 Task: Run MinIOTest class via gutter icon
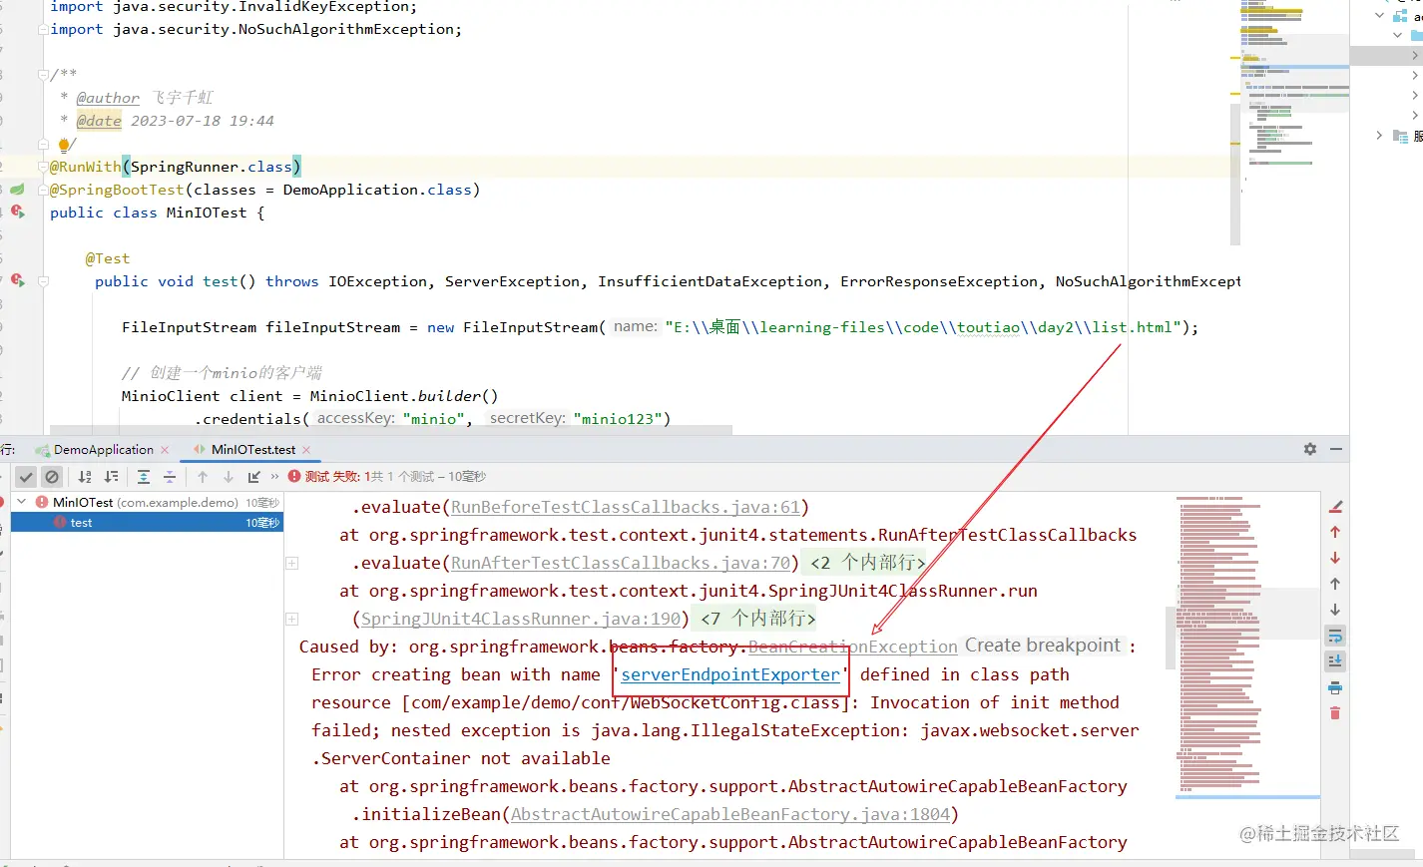pyautogui.click(x=18, y=212)
